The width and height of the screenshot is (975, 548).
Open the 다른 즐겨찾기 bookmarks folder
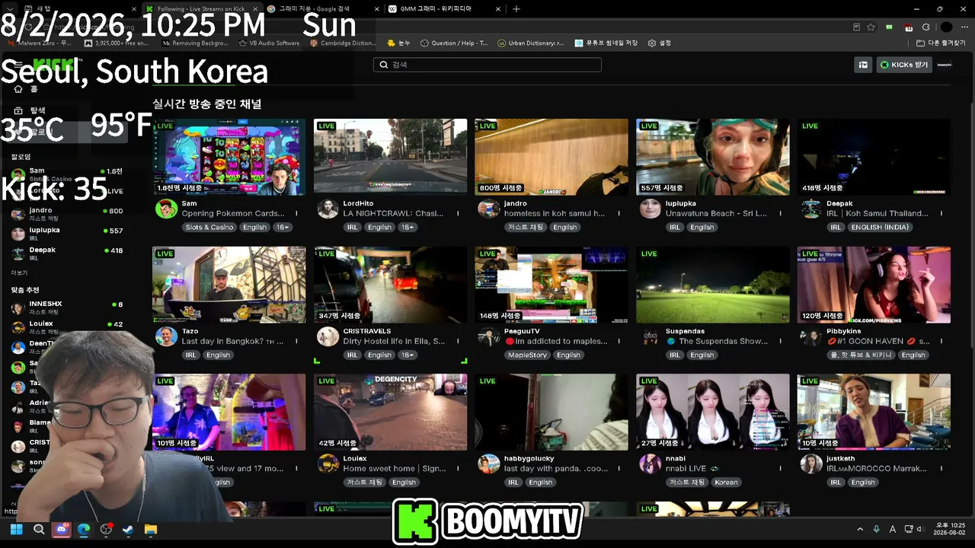(941, 43)
